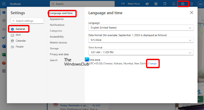Click the Search settings field

pos(27,21)
